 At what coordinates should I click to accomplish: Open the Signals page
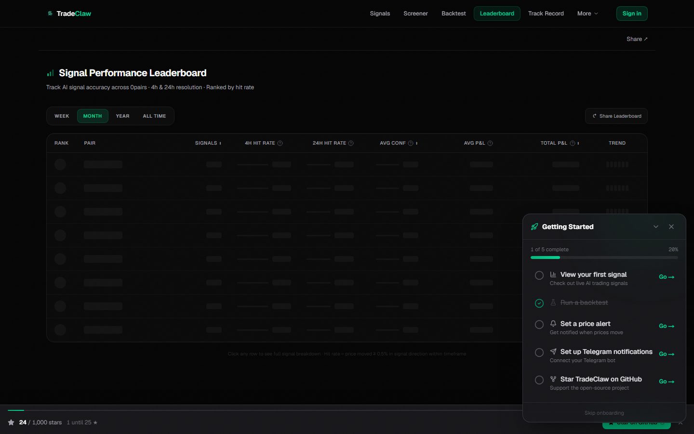tap(380, 14)
